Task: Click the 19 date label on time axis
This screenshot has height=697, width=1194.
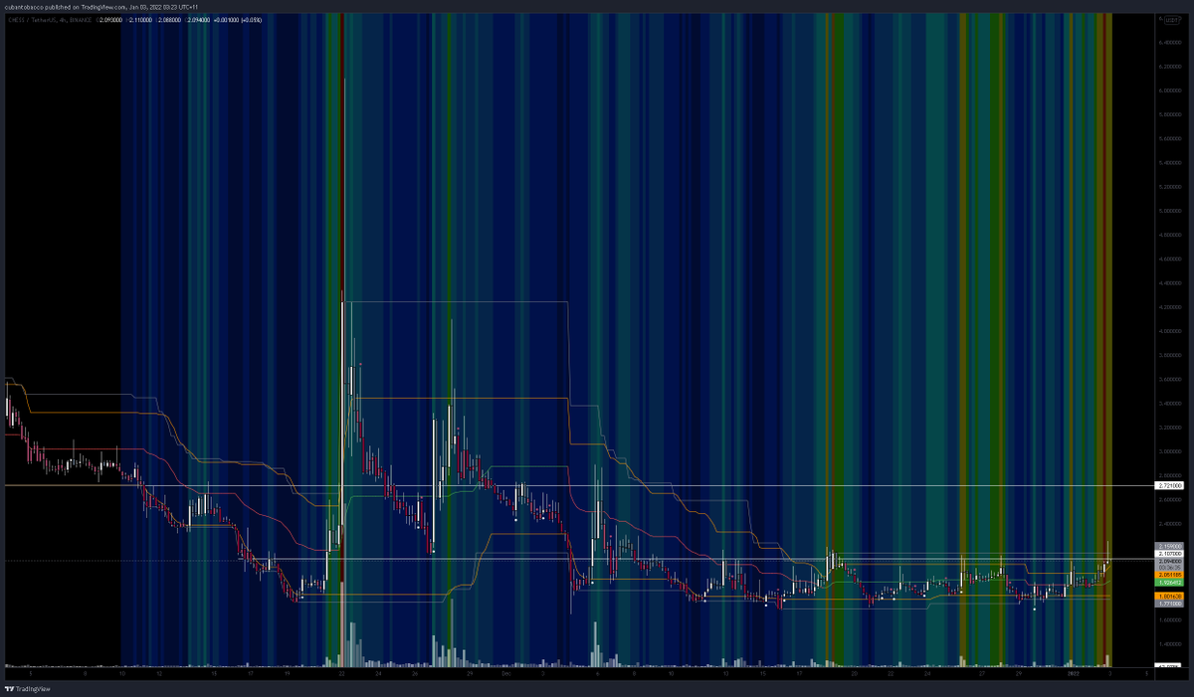Action: [x=288, y=673]
